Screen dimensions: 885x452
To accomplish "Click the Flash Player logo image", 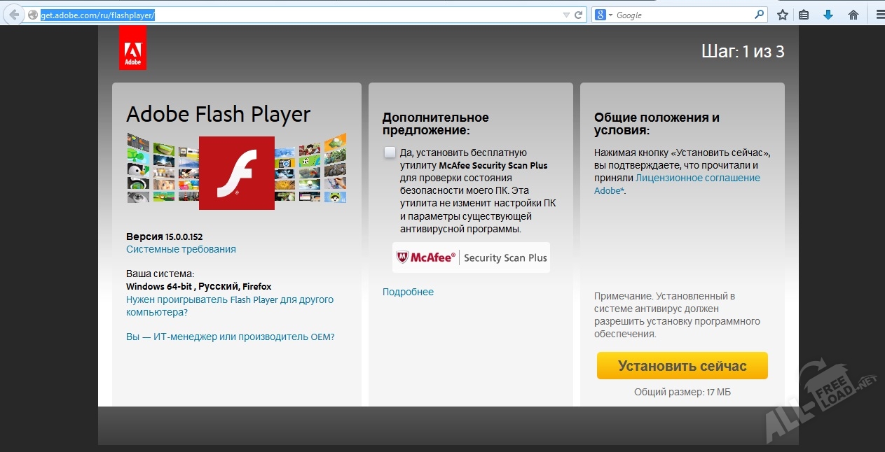I will 236,173.
